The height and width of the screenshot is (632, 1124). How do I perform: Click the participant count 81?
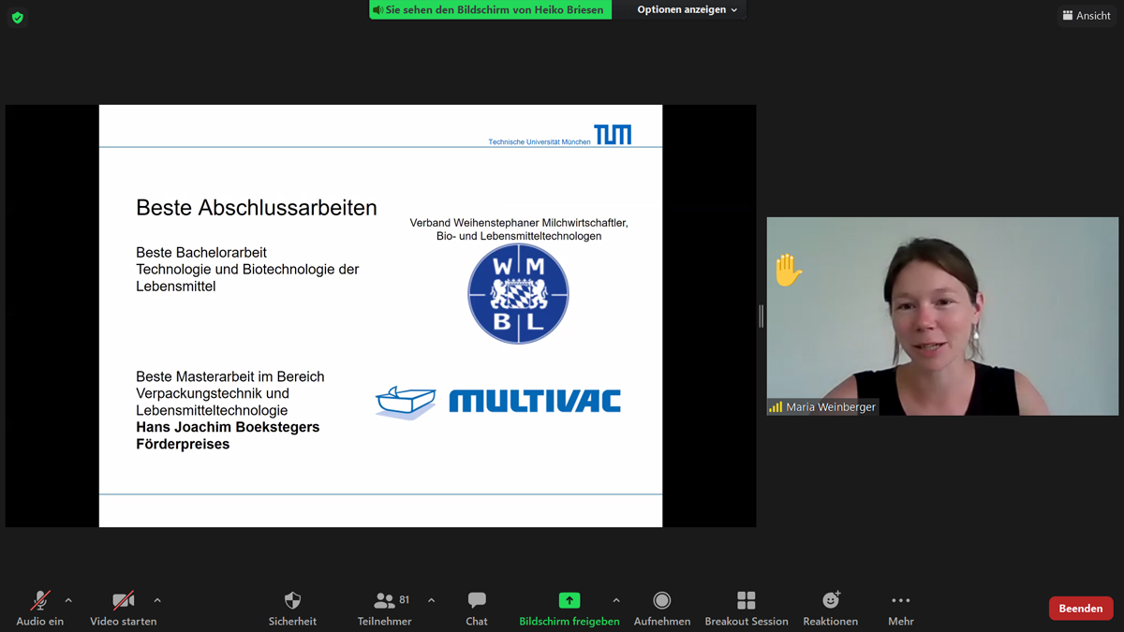point(405,599)
